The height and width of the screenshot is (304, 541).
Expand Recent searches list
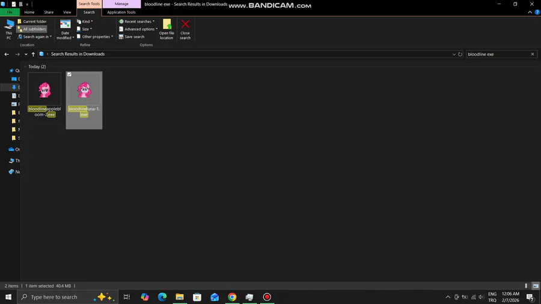point(136,22)
